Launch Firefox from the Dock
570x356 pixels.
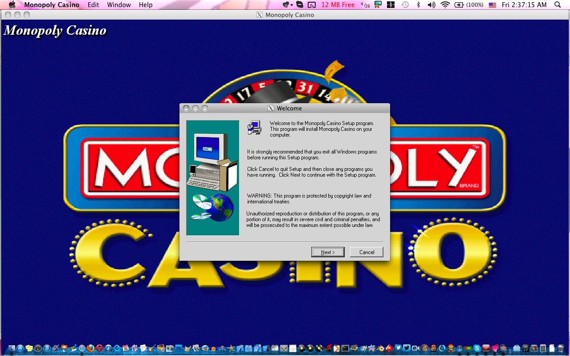tap(90, 348)
